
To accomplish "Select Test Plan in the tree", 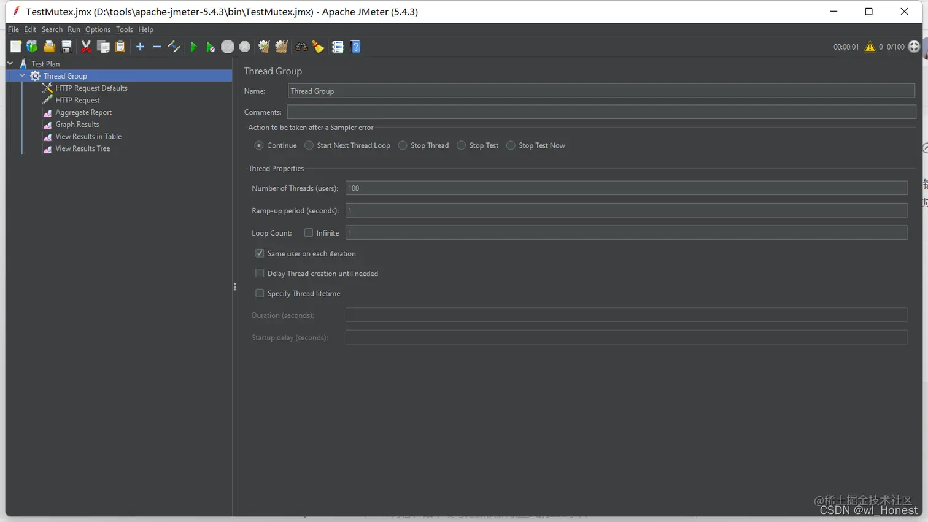I will pyautogui.click(x=45, y=64).
